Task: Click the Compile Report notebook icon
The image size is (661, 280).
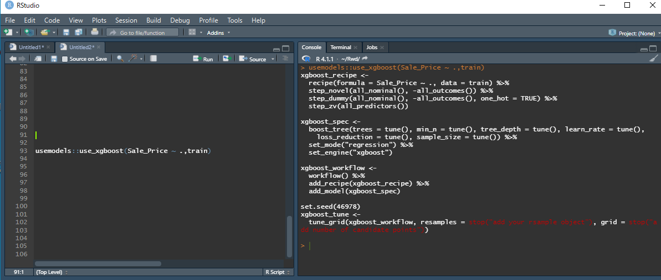Action: point(153,59)
